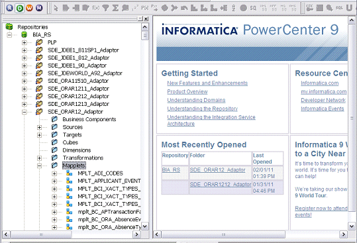The width and height of the screenshot is (357, 243).
Task: Click navigator vertical scrollbar down arrow
Action: [x=145, y=226]
